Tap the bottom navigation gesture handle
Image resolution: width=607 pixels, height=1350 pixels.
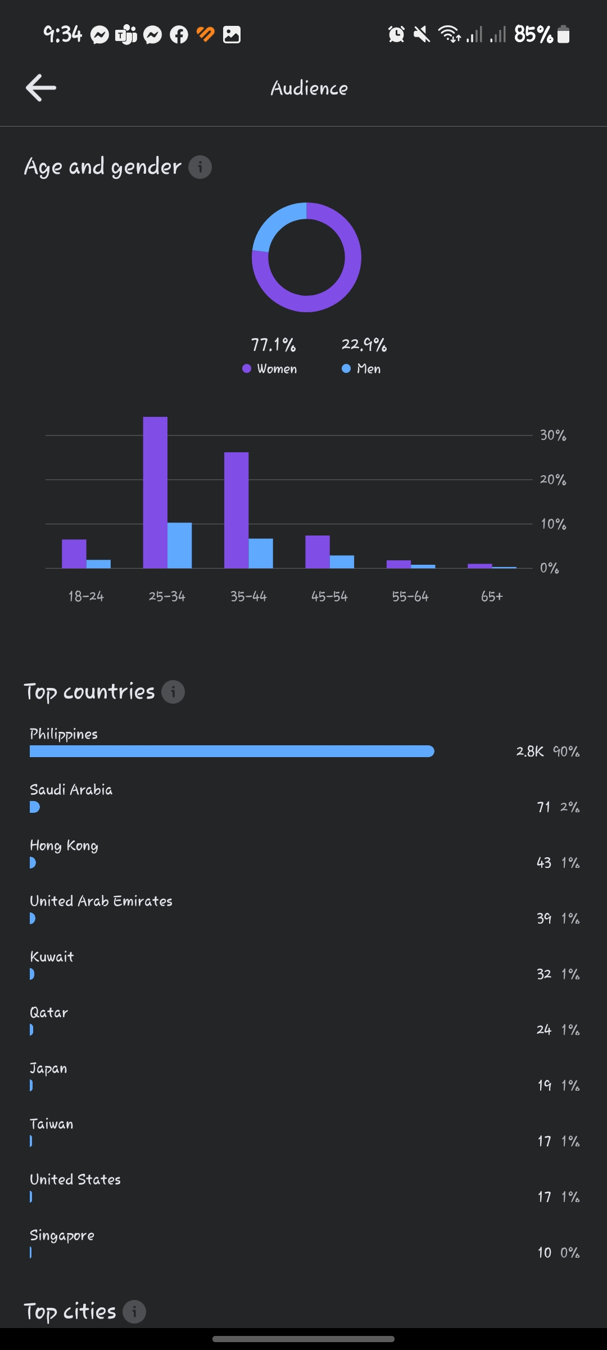303,1339
